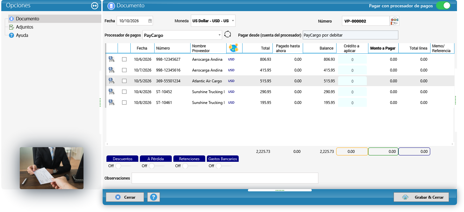
Task: Click the Observaciones text field
Action: click(x=225, y=178)
